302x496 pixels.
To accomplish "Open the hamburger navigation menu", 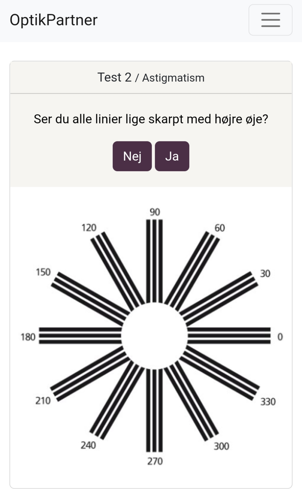I will pyautogui.click(x=270, y=20).
